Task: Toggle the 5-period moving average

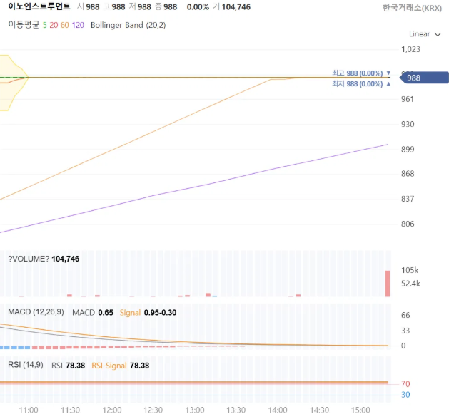Action: coord(45,25)
